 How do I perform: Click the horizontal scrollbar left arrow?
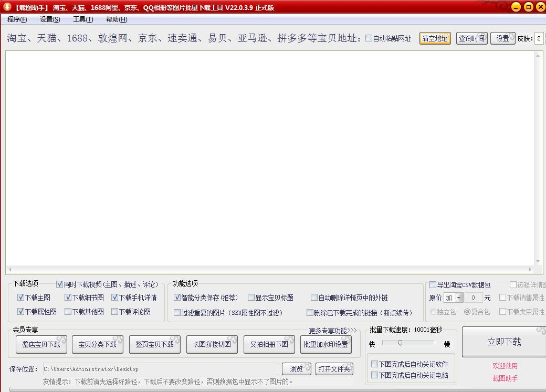(10, 269)
